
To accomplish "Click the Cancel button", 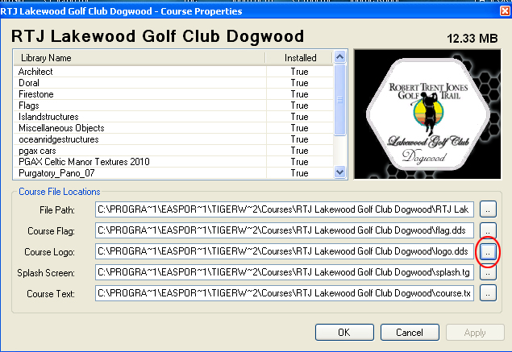I will 410,333.
